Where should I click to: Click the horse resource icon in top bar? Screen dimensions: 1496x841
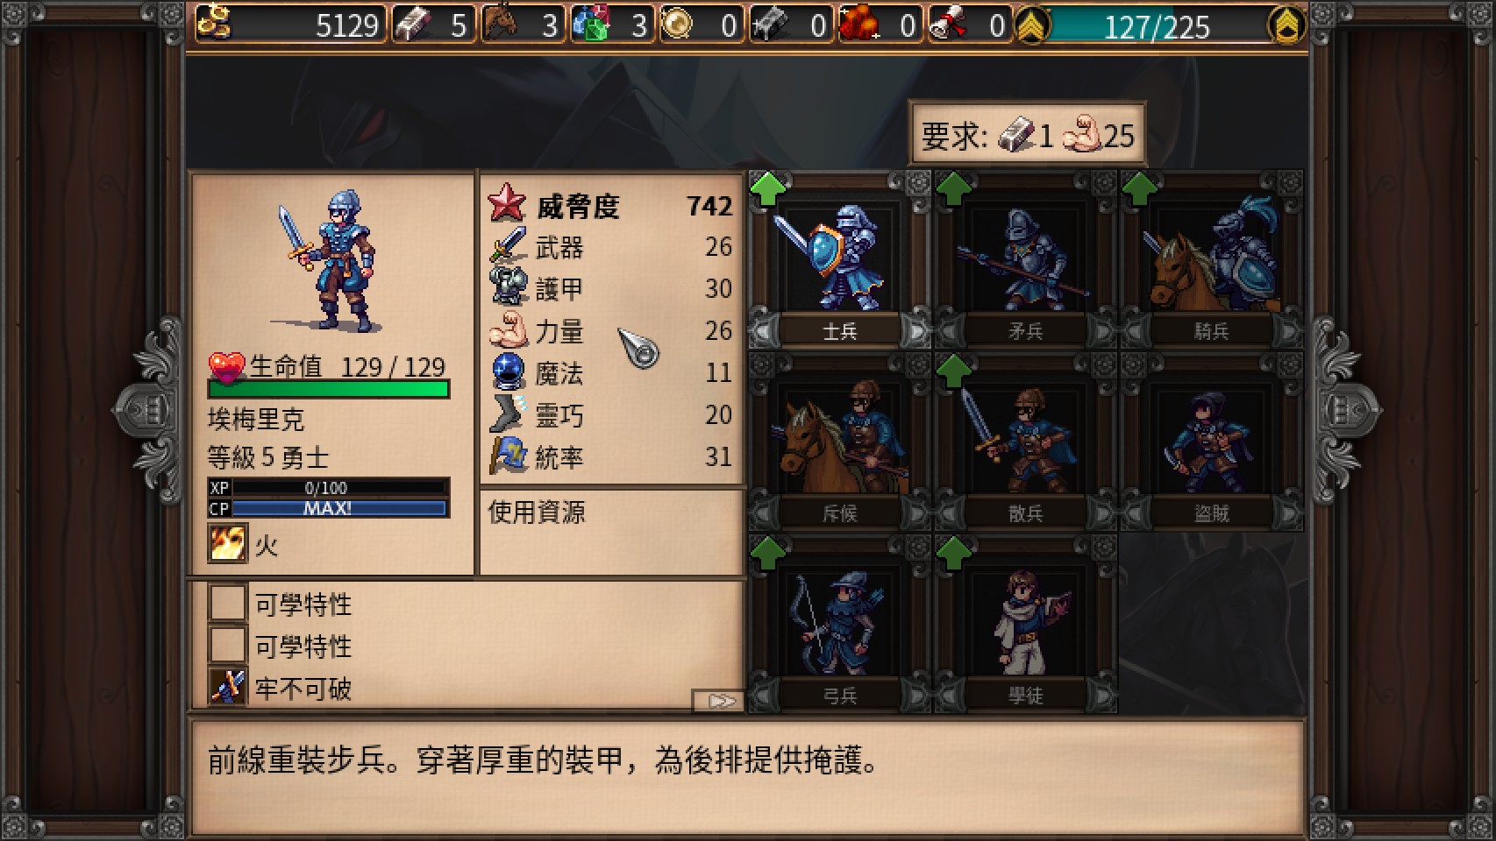click(500, 24)
